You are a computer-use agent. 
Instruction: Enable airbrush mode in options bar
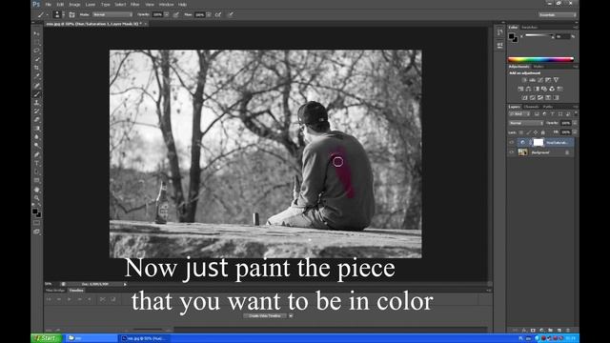tap(218, 15)
